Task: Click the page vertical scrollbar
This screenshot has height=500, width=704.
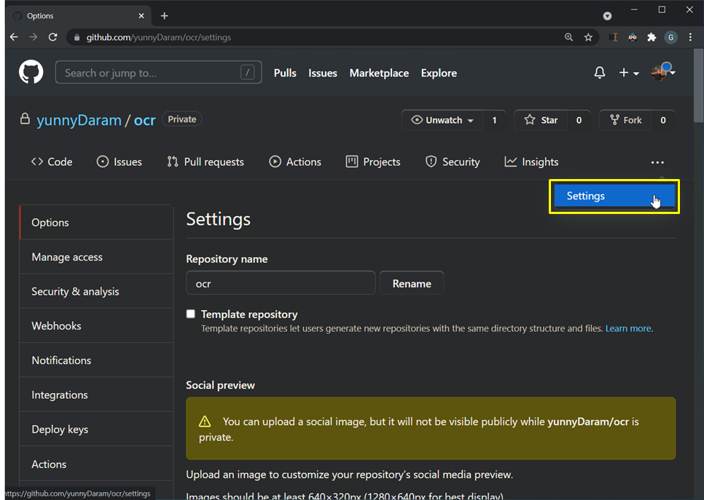Action: 698,85
